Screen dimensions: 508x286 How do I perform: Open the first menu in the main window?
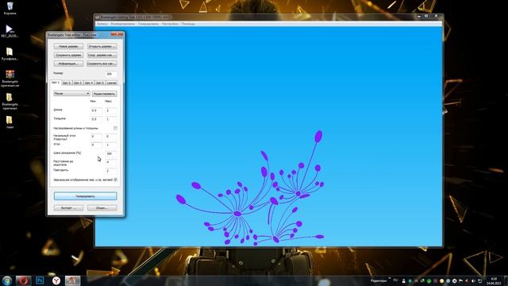point(102,24)
